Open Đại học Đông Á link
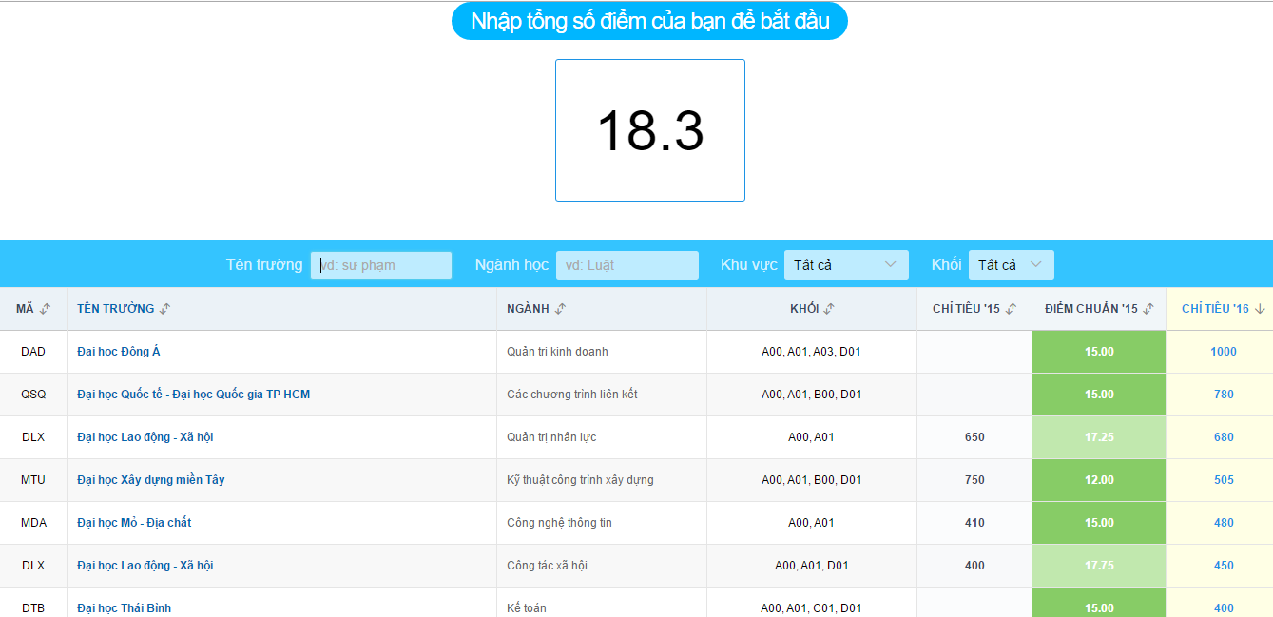Screen dimensions: 1273x617 [x=119, y=352]
